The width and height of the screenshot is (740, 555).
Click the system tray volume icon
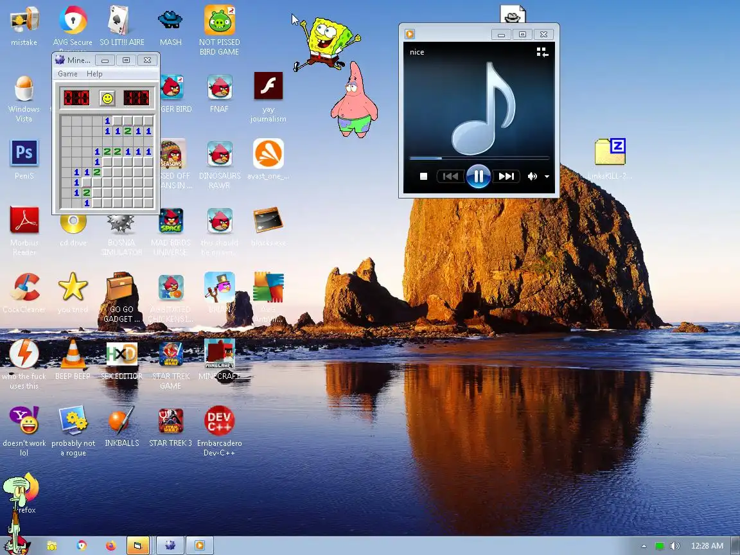tap(675, 546)
